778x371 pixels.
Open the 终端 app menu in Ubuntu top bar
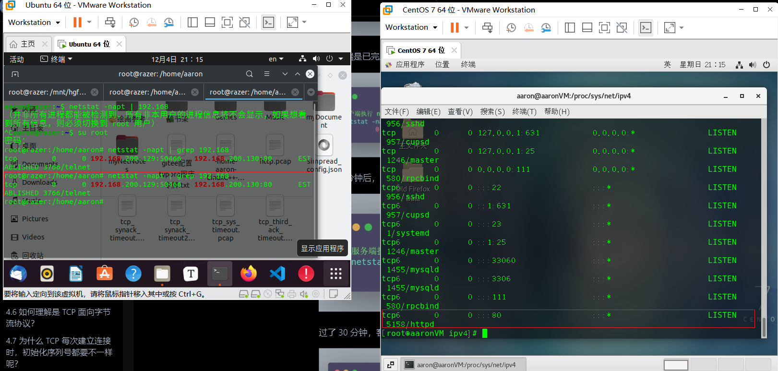pyautogui.click(x=56, y=59)
